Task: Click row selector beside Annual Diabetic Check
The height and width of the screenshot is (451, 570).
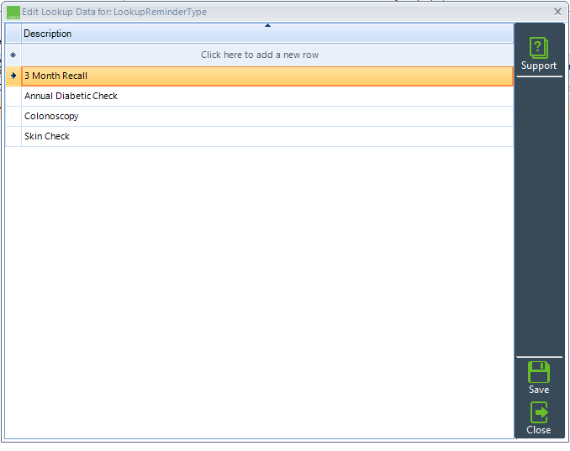Action: tap(13, 96)
